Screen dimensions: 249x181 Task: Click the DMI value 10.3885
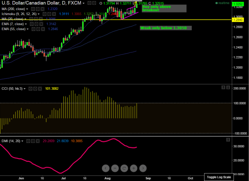click(x=77, y=141)
